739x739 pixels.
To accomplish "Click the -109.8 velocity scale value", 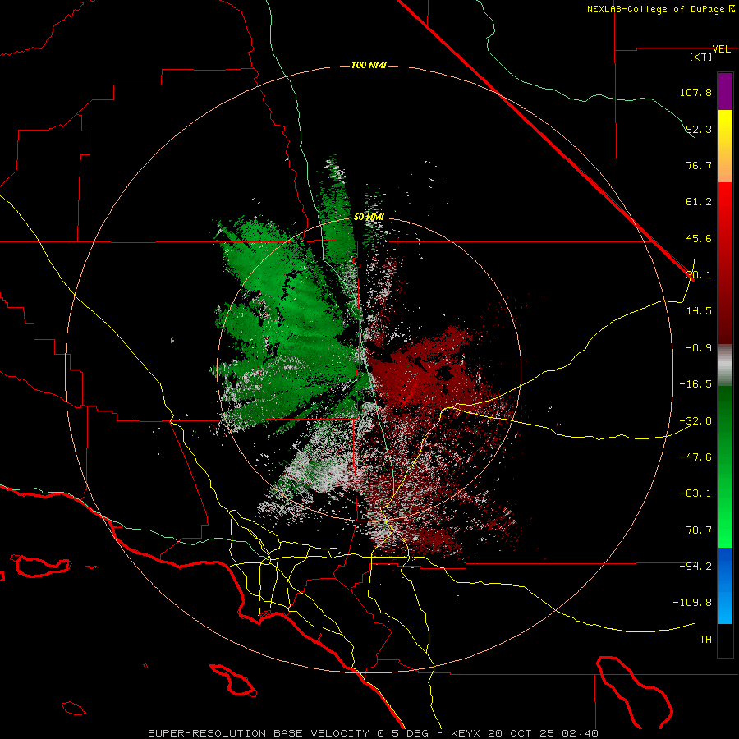I will pyautogui.click(x=692, y=603).
